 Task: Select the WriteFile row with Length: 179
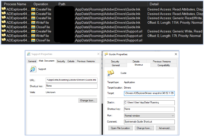coord(102,36)
